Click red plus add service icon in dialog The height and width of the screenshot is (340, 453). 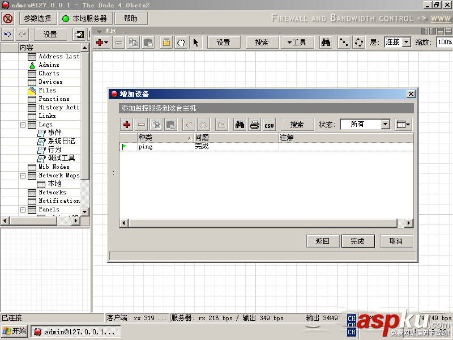point(126,125)
